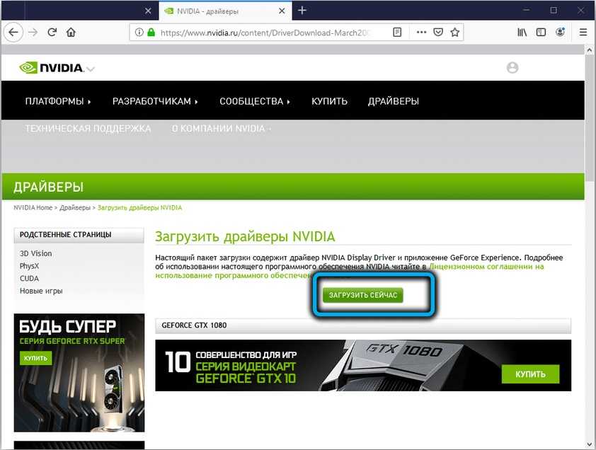Image resolution: width=596 pixels, height=450 pixels.
Task: Expand the ПЛАТФОРМЫ menu
Action: 58,101
